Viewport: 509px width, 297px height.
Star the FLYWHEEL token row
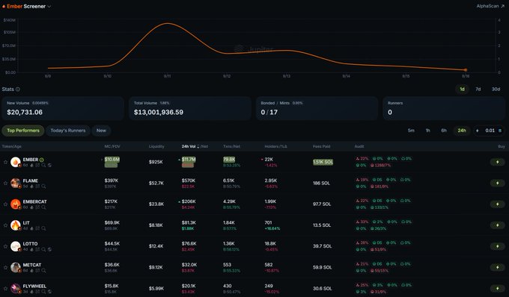coord(5,289)
